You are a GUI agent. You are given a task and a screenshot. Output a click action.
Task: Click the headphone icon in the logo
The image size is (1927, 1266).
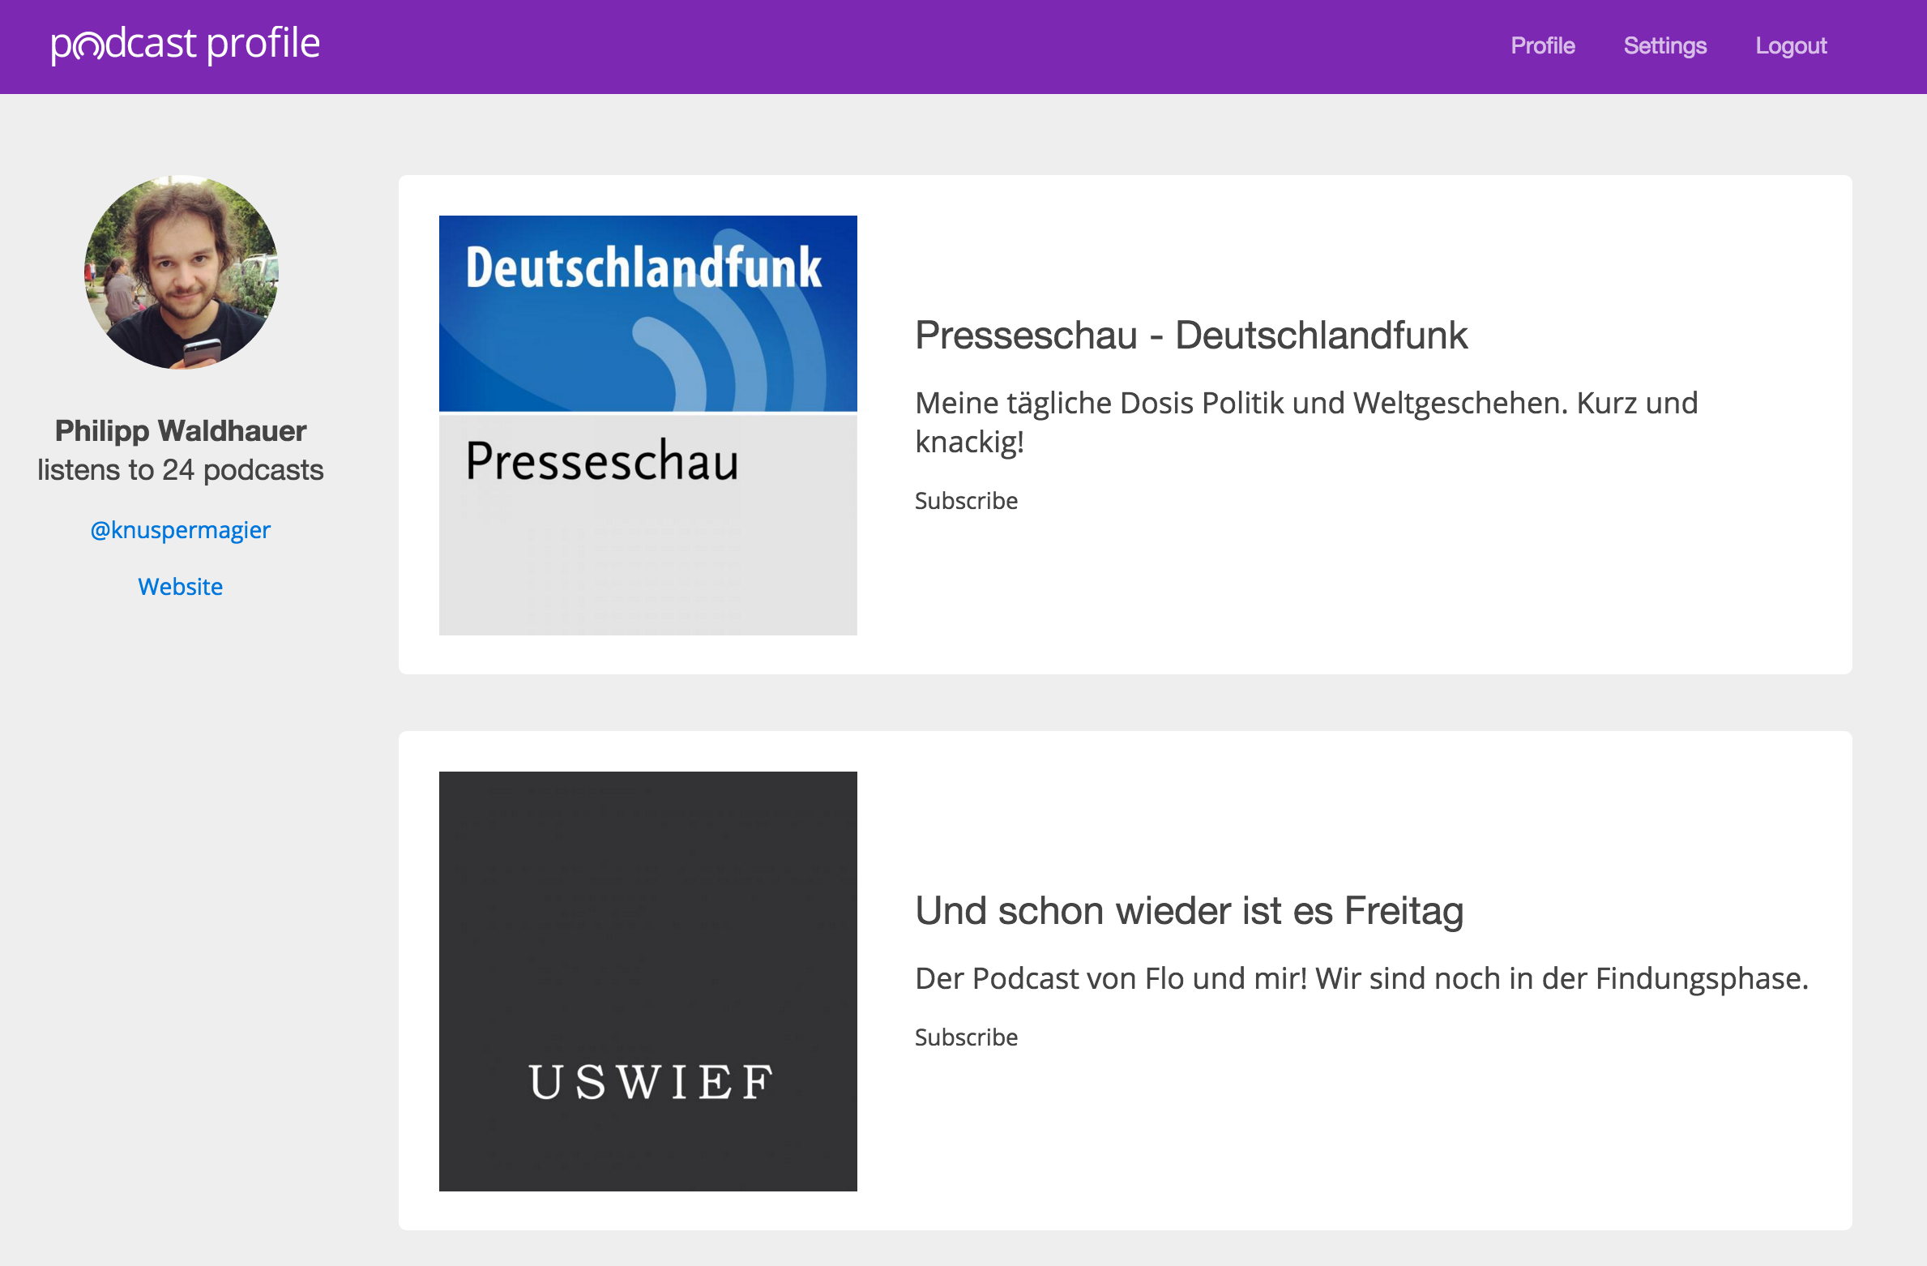[89, 47]
